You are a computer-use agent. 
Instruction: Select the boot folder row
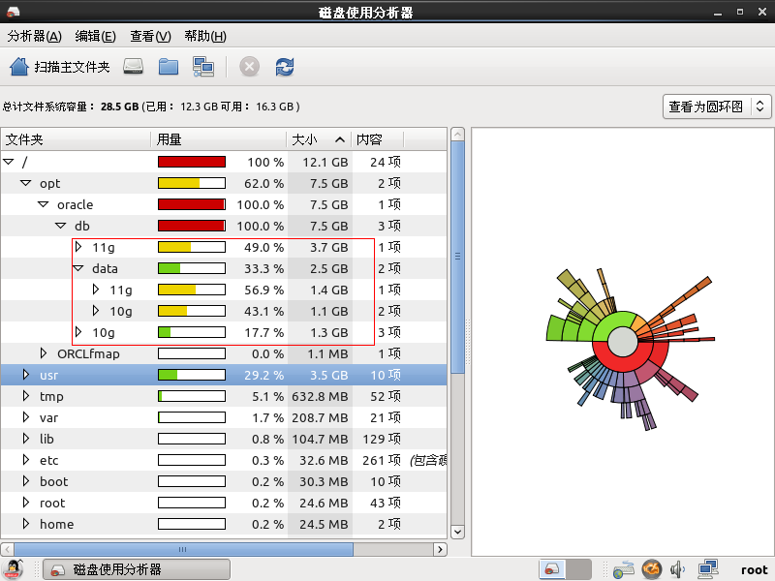224,481
